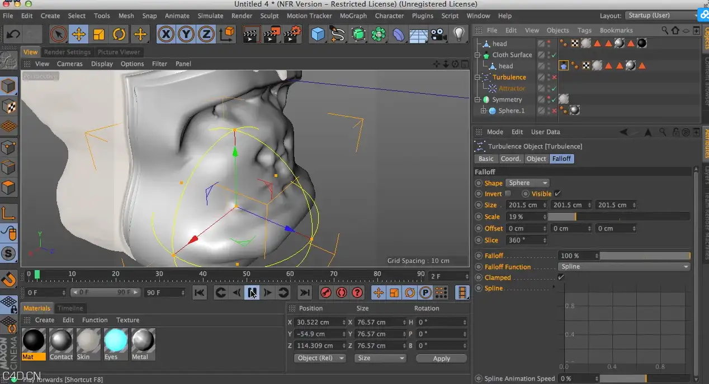709x384 pixels.
Task: Open the Falloff Function Spline dropdown
Action: (x=624, y=267)
